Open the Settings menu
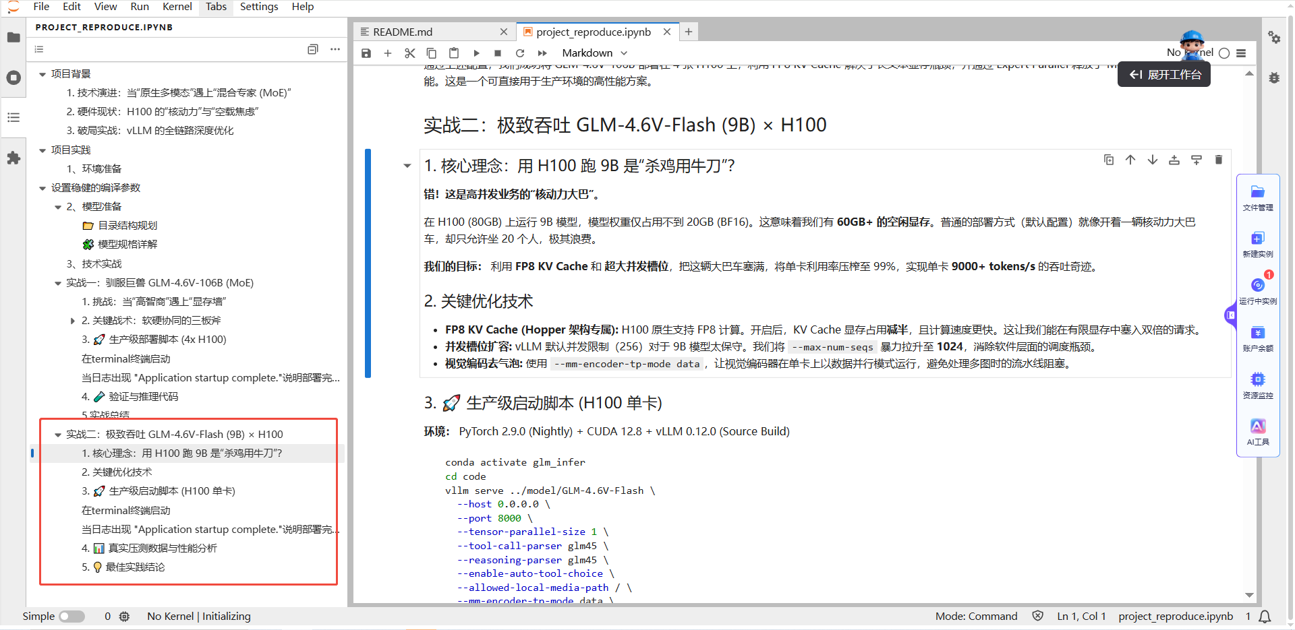The image size is (1295, 630). point(259,7)
